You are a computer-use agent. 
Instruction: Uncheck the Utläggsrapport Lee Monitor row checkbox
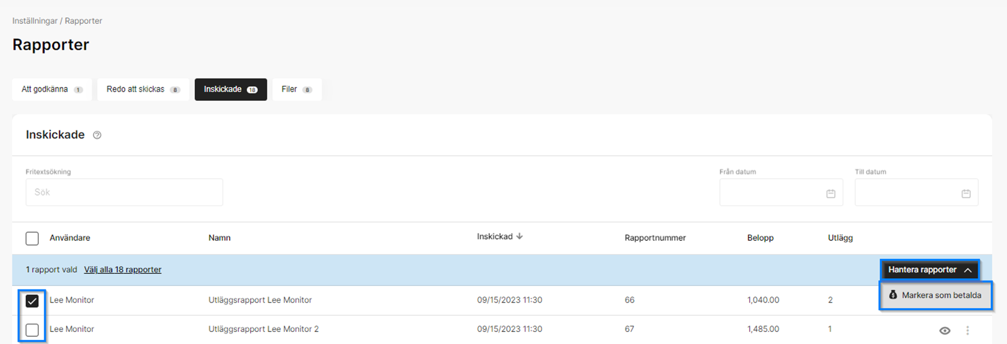click(32, 301)
